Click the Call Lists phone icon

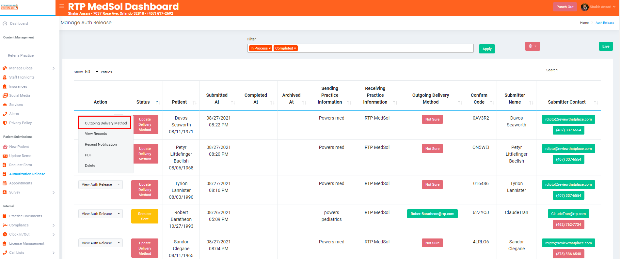tap(5, 252)
